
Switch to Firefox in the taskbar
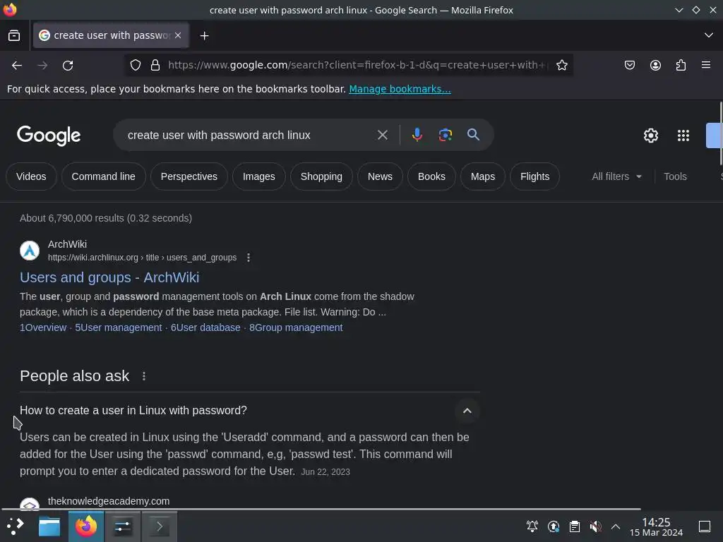tap(86, 526)
